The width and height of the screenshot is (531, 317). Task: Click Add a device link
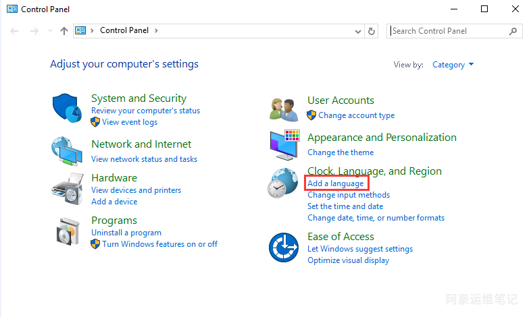point(114,202)
